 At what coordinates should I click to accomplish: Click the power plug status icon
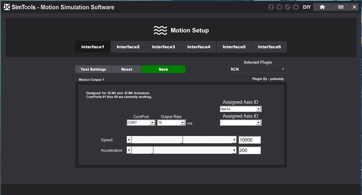point(296,7)
